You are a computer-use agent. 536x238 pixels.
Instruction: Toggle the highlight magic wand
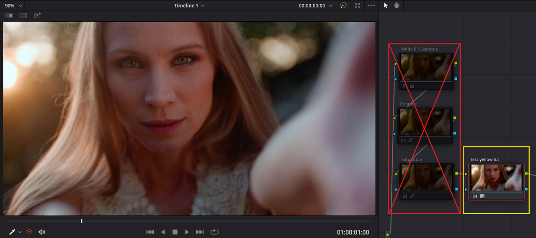[37, 15]
